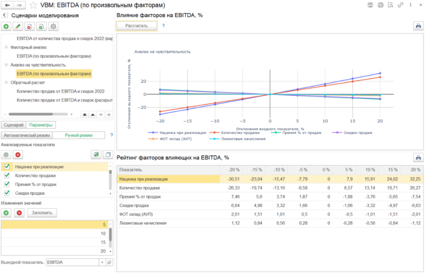The width and height of the screenshot is (425, 273).
Task: Collapse the Анализ на чувствительность group
Action: click(6, 65)
